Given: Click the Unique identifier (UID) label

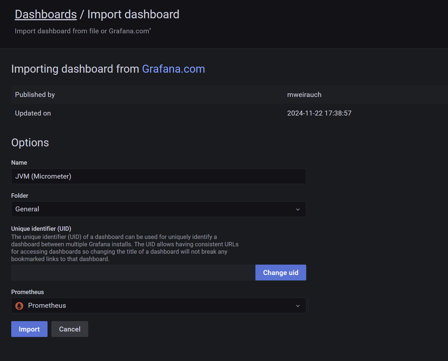Looking at the screenshot, I should (41, 229).
